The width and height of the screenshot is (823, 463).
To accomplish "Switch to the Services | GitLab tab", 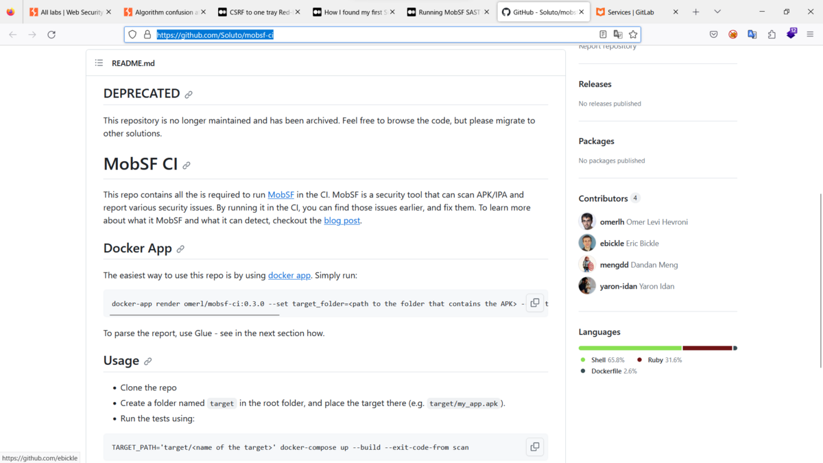I will [629, 12].
